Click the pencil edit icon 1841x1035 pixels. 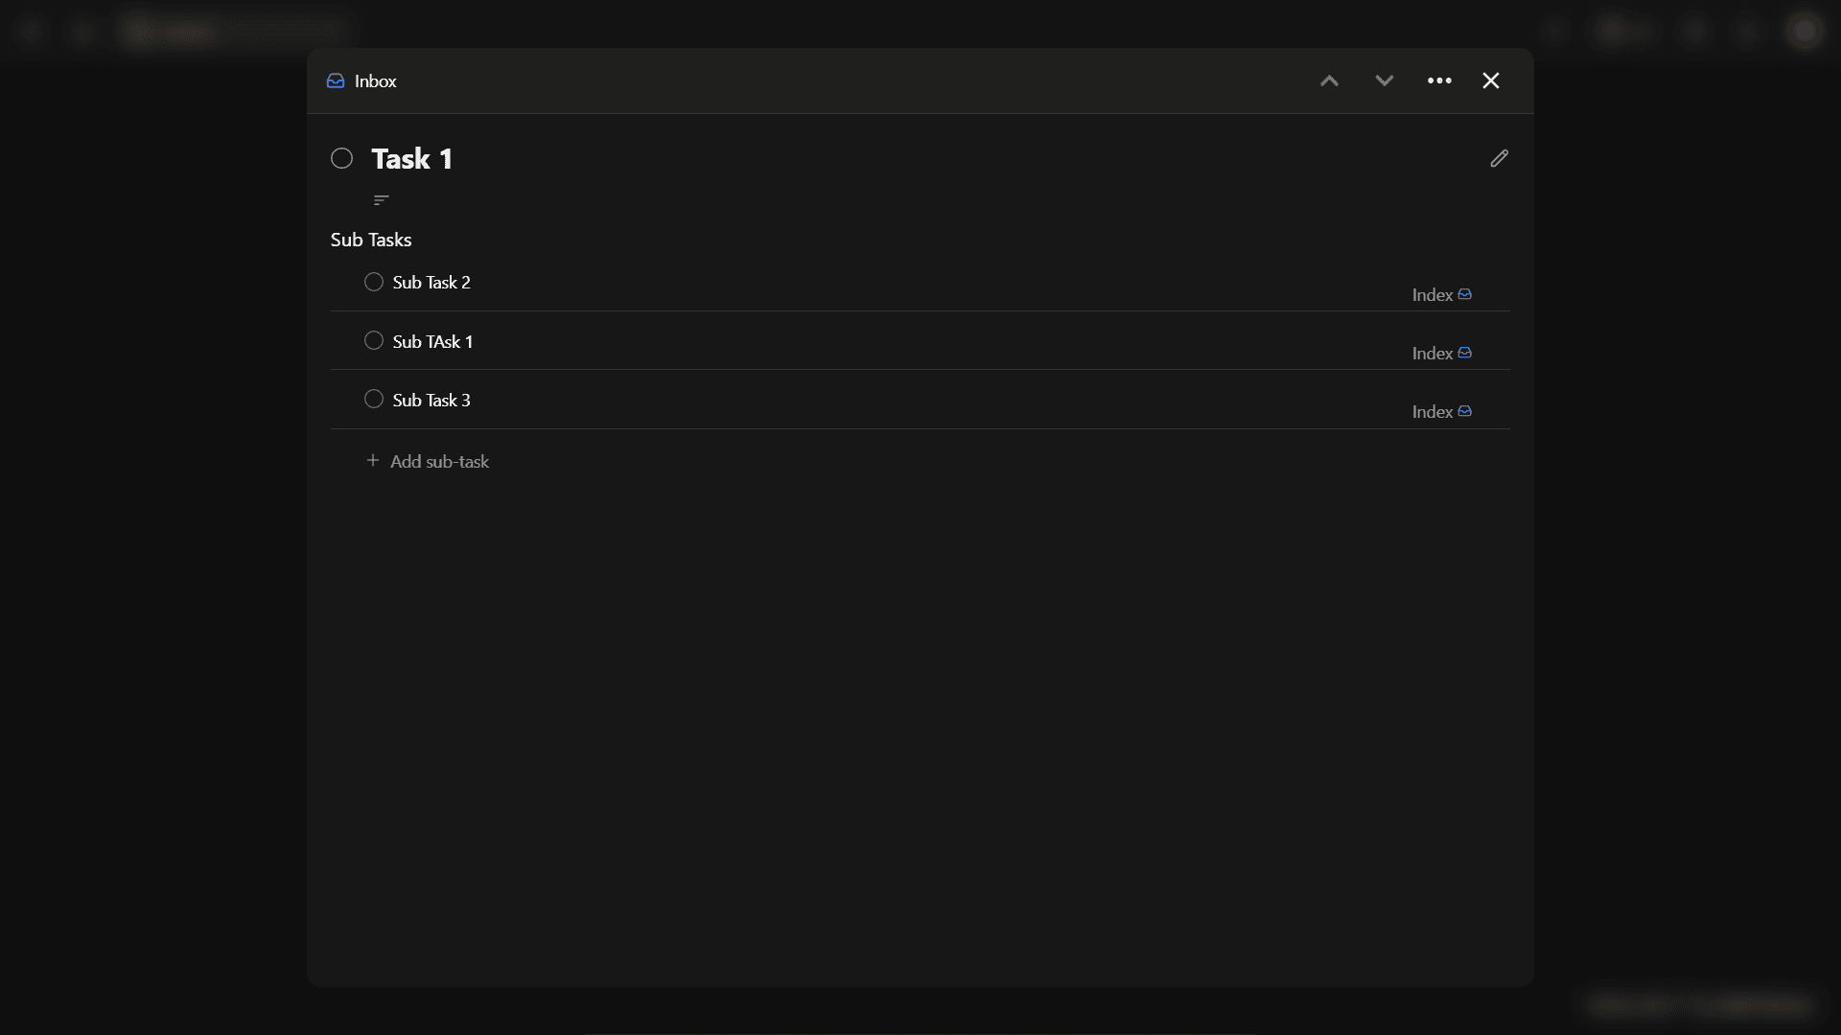[1499, 159]
